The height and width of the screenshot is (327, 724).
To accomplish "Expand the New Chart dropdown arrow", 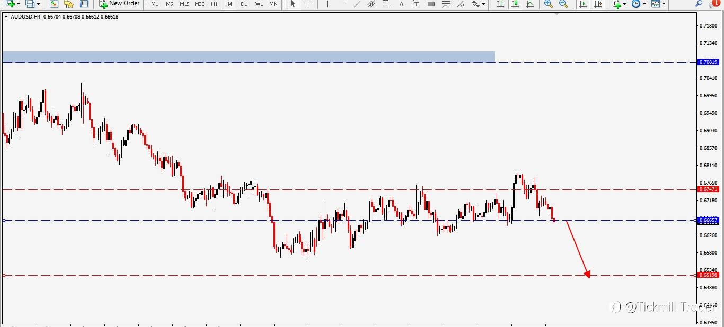I will (x=19, y=4).
